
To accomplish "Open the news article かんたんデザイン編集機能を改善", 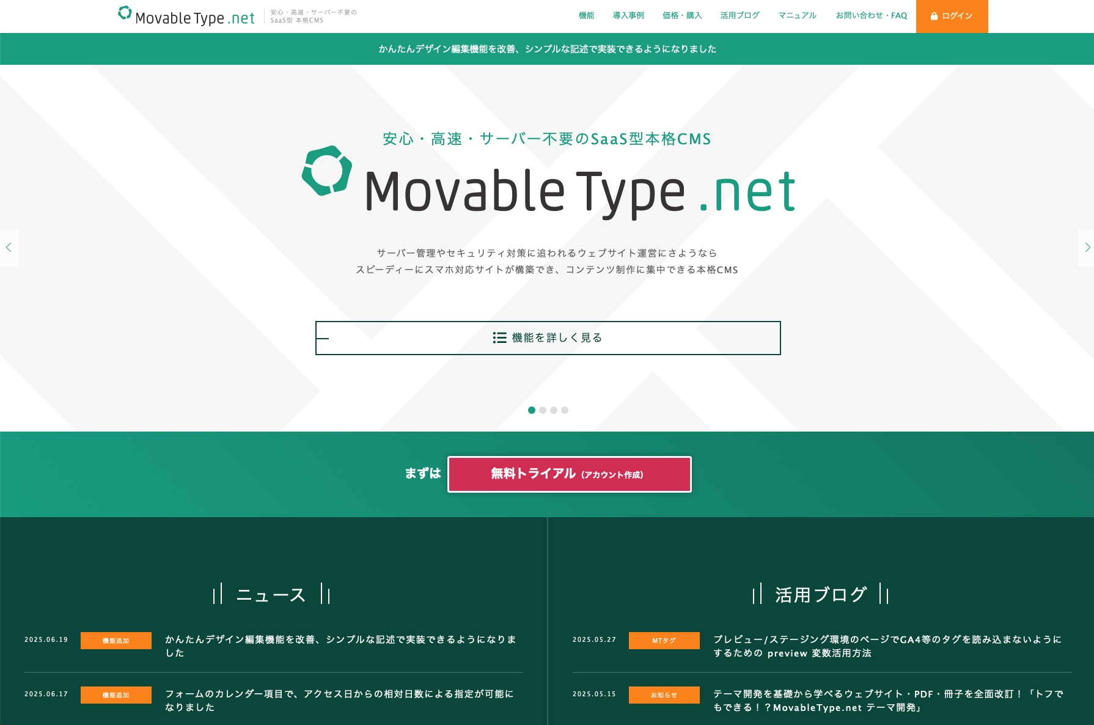I will pos(341,646).
